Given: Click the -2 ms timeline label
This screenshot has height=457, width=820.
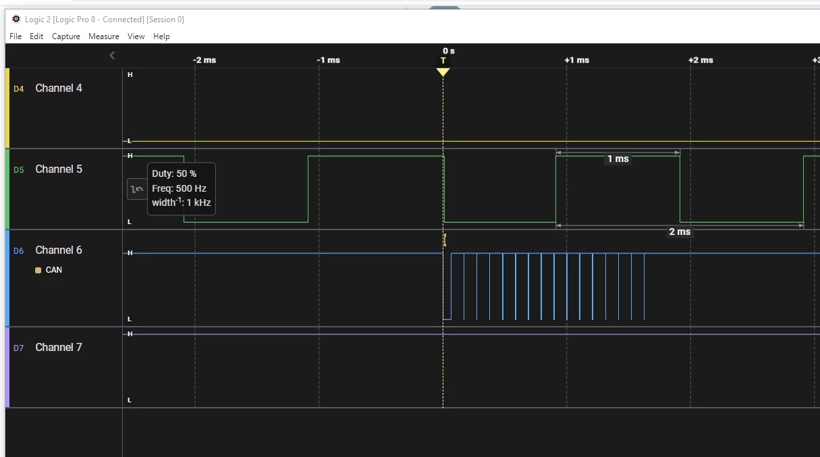Looking at the screenshot, I should pyautogui.click(x=204, y=60).
